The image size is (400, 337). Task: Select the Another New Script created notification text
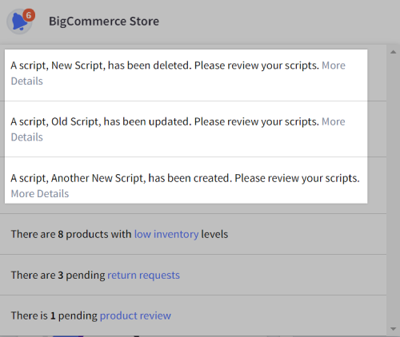(x=185, y=178)
